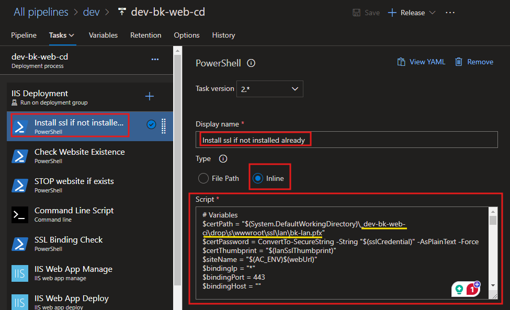Select the IIS Deployment stage header

(90, 97)
